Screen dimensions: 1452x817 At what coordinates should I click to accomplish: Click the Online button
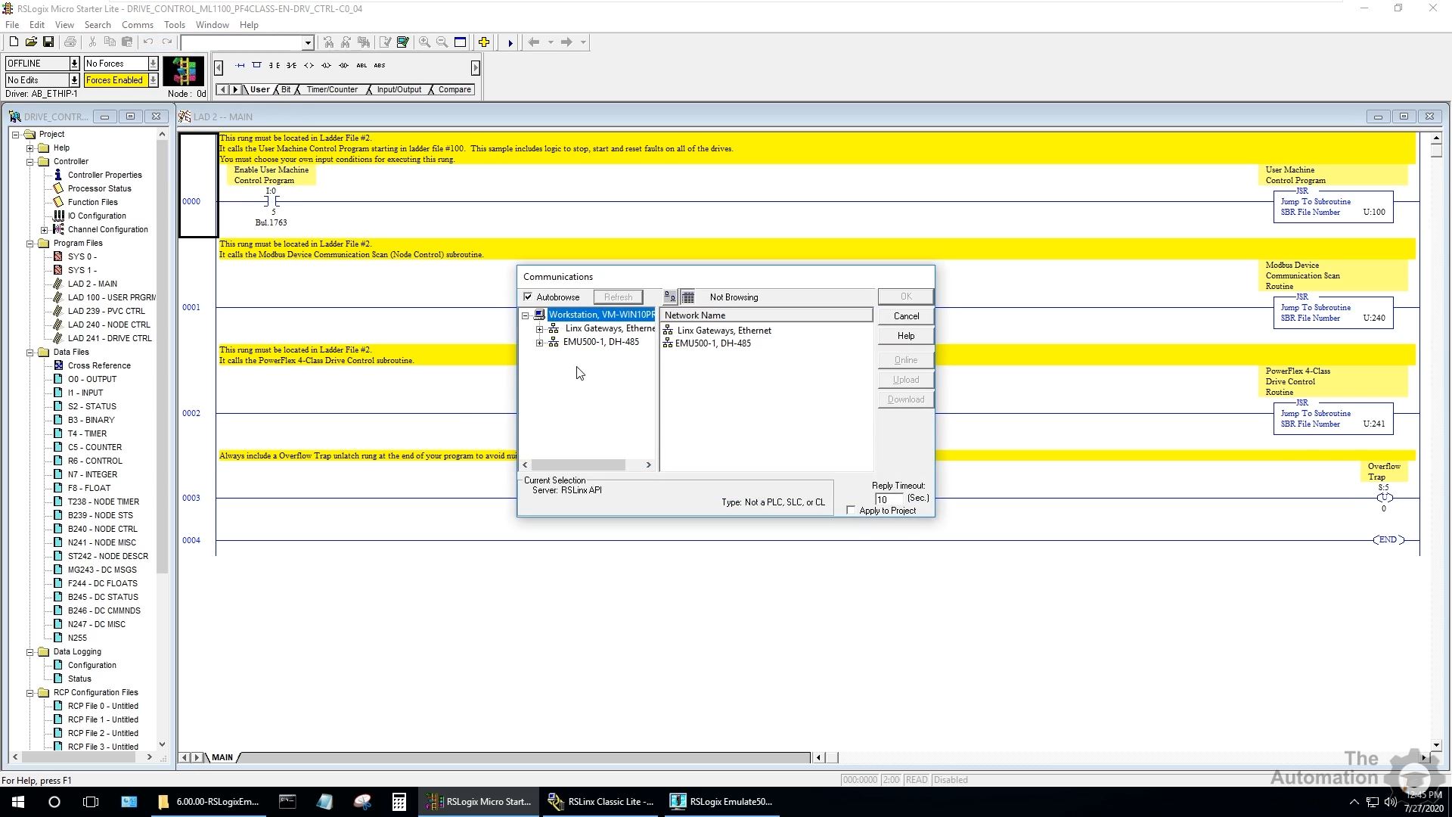(906, 360)
